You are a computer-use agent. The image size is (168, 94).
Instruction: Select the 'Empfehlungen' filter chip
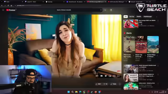[x=148, y=16]
